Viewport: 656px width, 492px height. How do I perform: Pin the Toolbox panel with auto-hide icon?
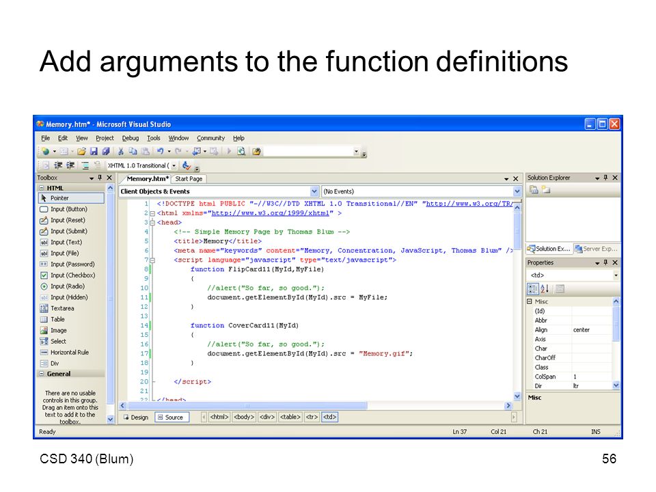click(100, 178)
